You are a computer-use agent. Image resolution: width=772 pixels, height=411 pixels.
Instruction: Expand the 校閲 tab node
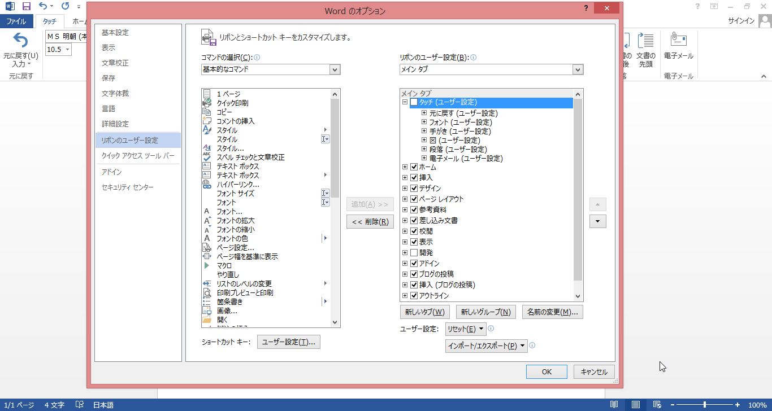[x=405, y=231]
